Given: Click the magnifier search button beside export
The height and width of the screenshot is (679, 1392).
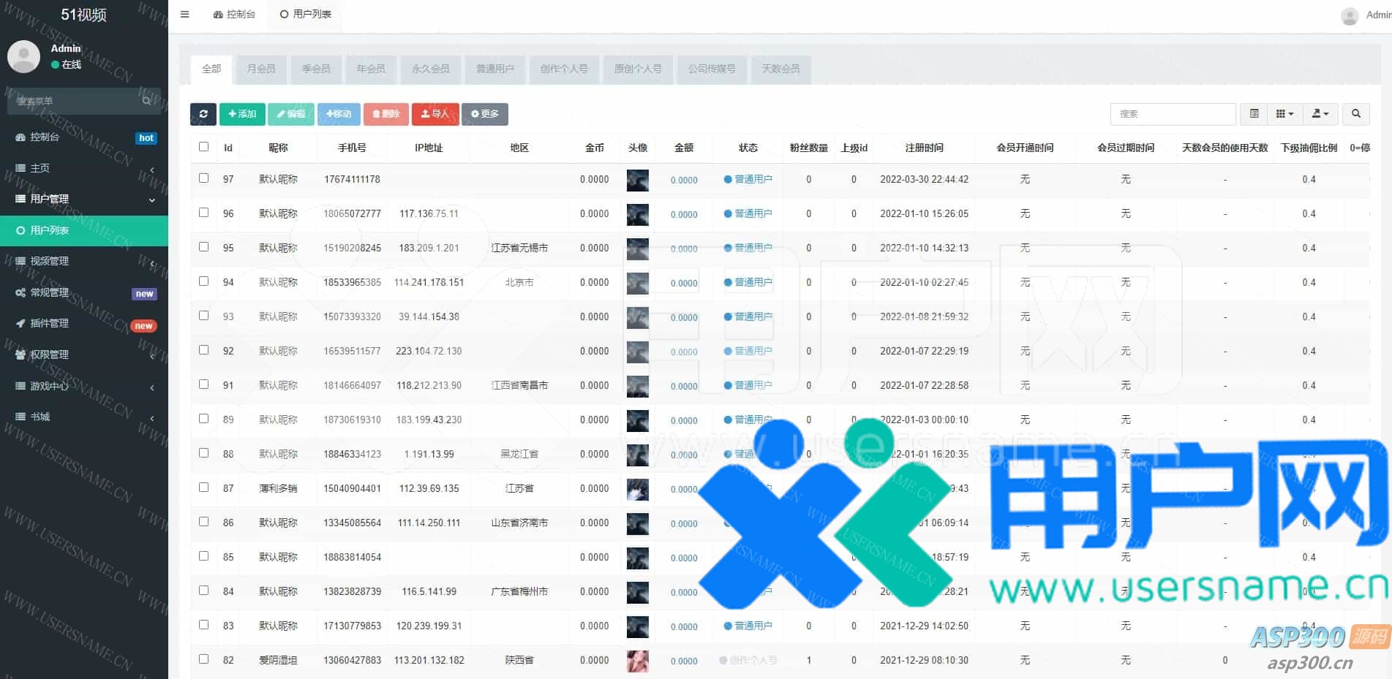Looking at the screenshot, I should point(1355,114).
